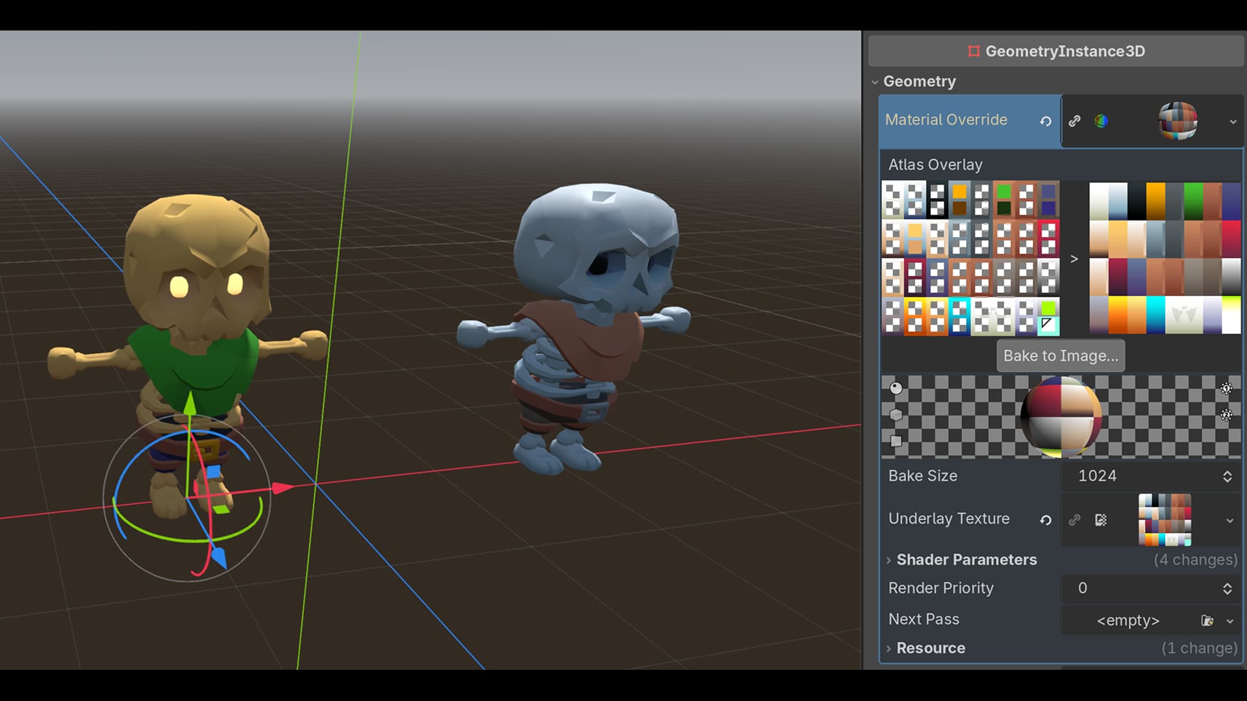Collapse the Geometry category
Viewport: 1247px width, 701px height.
919,82
